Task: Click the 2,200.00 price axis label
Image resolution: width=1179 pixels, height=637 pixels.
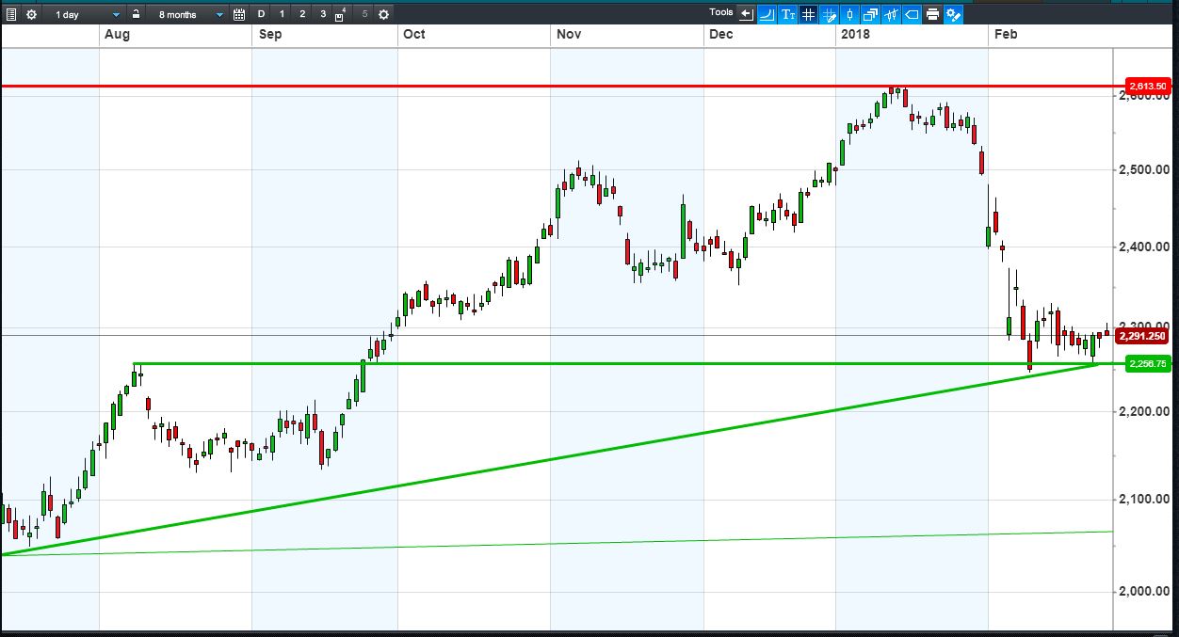Action: tap(1145, 411)
